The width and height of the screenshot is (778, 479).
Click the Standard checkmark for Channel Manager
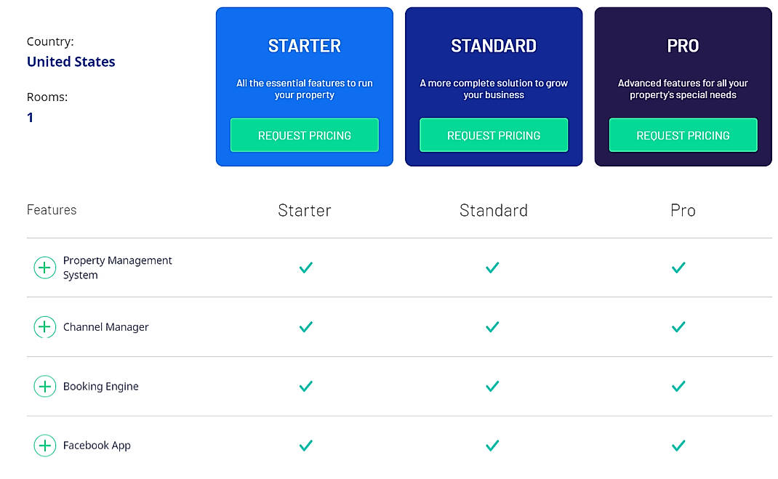click(x=493, y=327)
